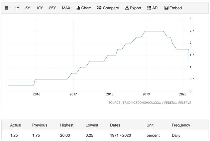Click the 2016 x-axis label
The width and height of the screenshot is (210, 141).
(37, 94)
